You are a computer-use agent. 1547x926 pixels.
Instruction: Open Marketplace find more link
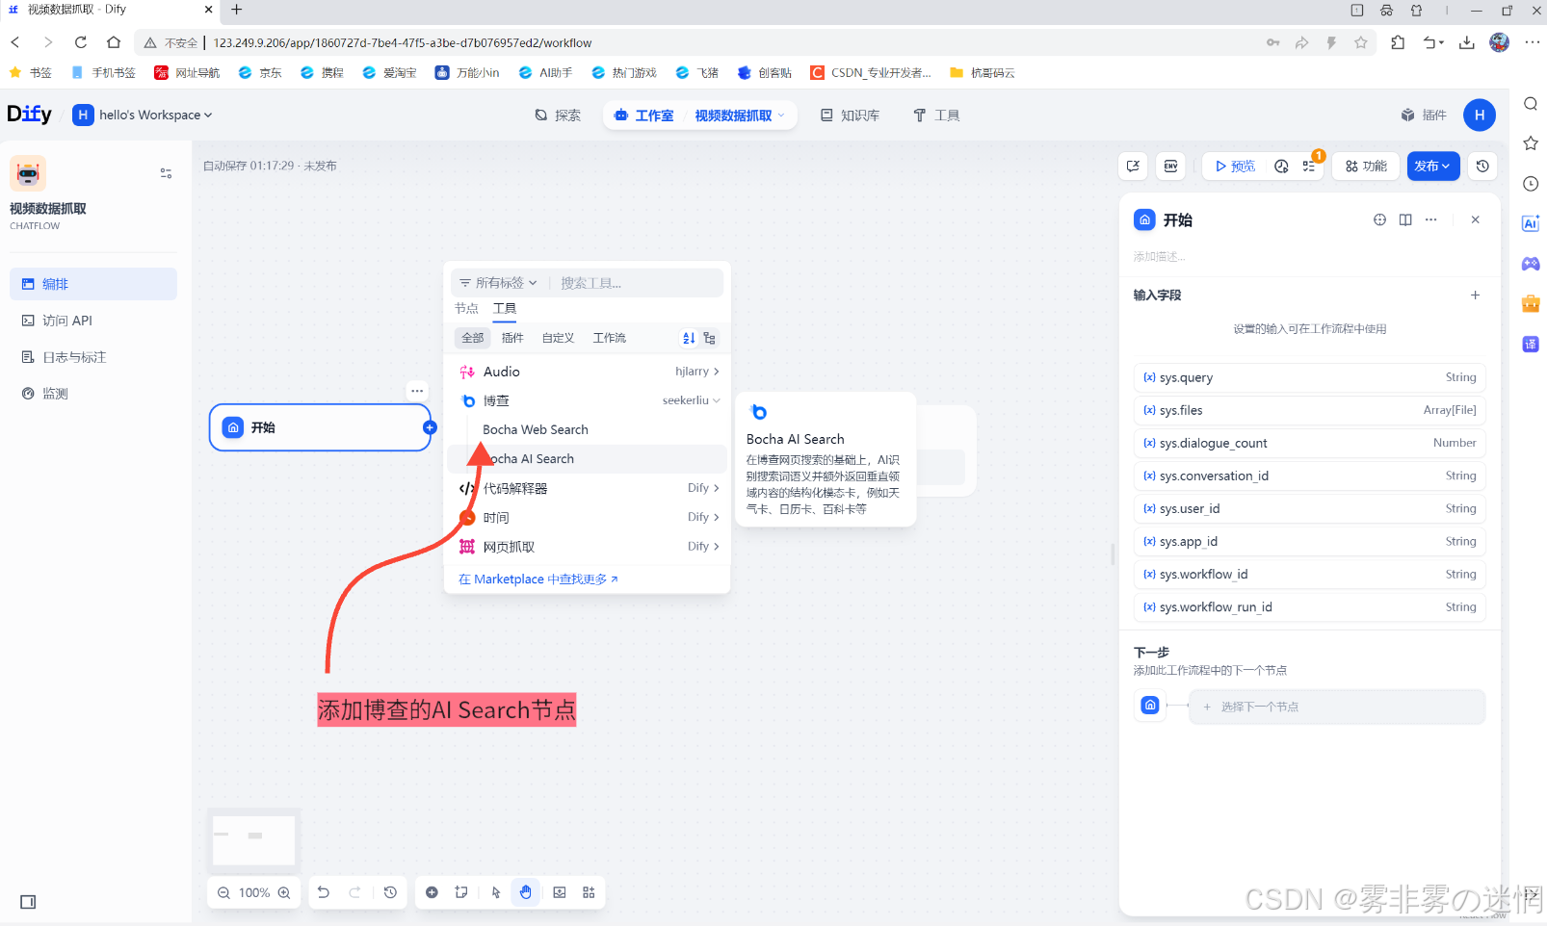click(x=538, y=579)
